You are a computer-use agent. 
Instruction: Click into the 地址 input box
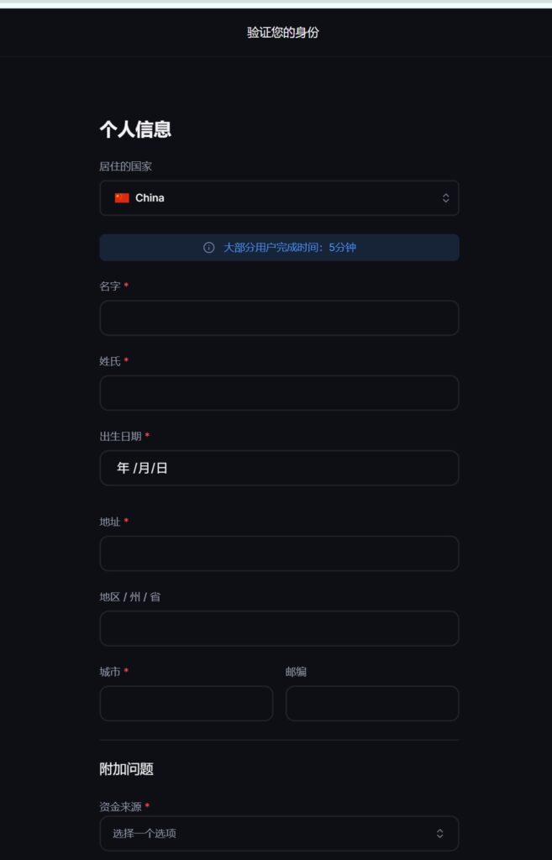(279, 553)
